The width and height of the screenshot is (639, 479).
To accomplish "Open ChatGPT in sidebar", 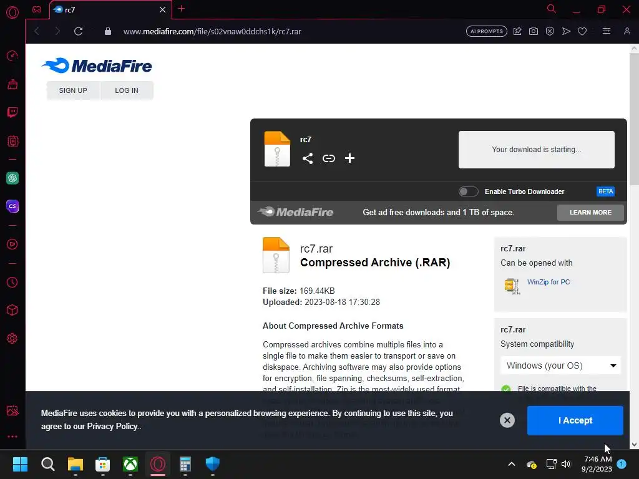I will click(12, 178).
